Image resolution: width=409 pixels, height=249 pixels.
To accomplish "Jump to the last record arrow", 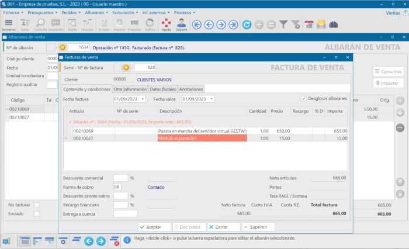I will pos(234,25).
